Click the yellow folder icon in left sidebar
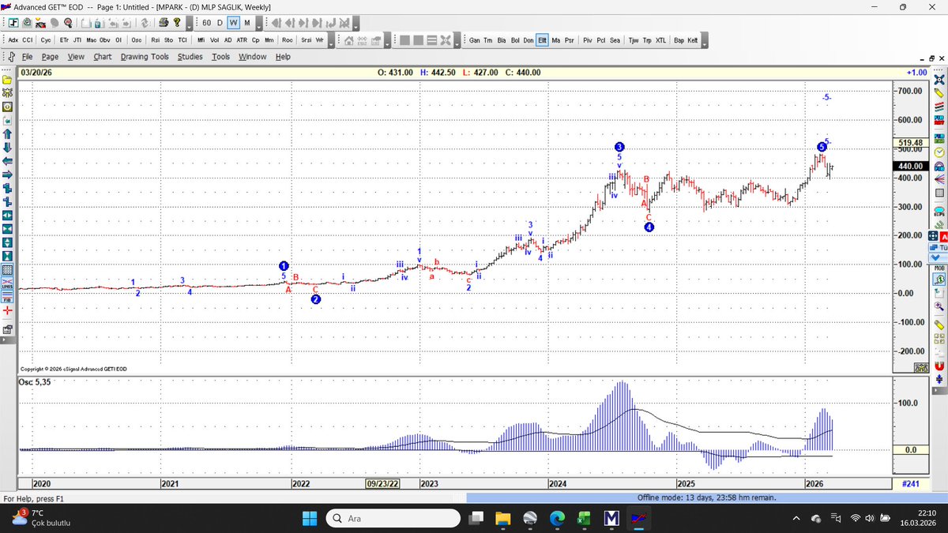 click(7, 80)
